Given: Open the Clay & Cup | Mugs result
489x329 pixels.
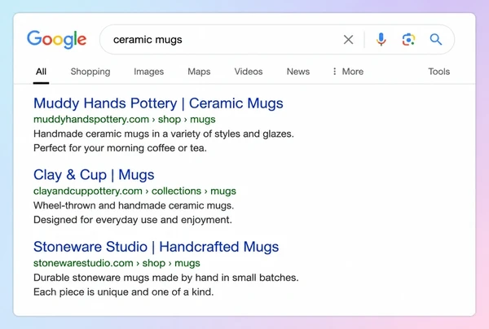Looking at the screenshot, I should coord(94,175).
